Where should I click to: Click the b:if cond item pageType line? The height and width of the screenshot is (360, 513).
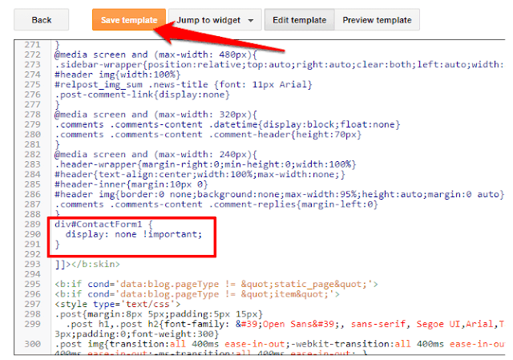(197, 294)
